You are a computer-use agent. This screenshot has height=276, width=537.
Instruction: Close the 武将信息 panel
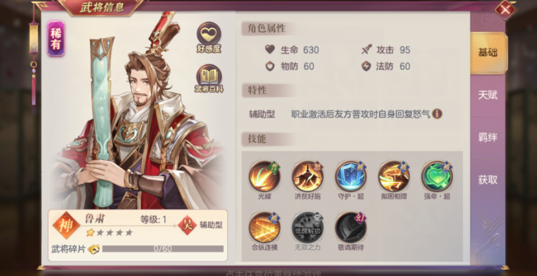[506, 10]
